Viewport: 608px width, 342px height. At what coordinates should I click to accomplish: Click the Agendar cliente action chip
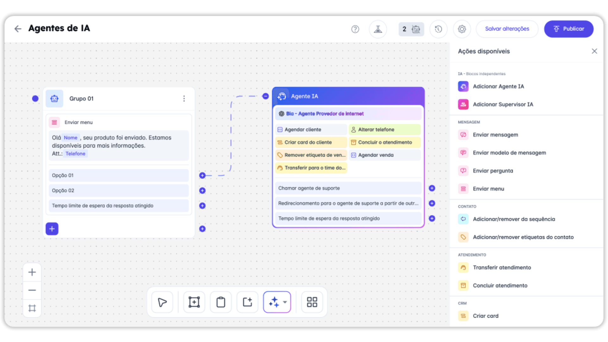click(x=311, y=130)
